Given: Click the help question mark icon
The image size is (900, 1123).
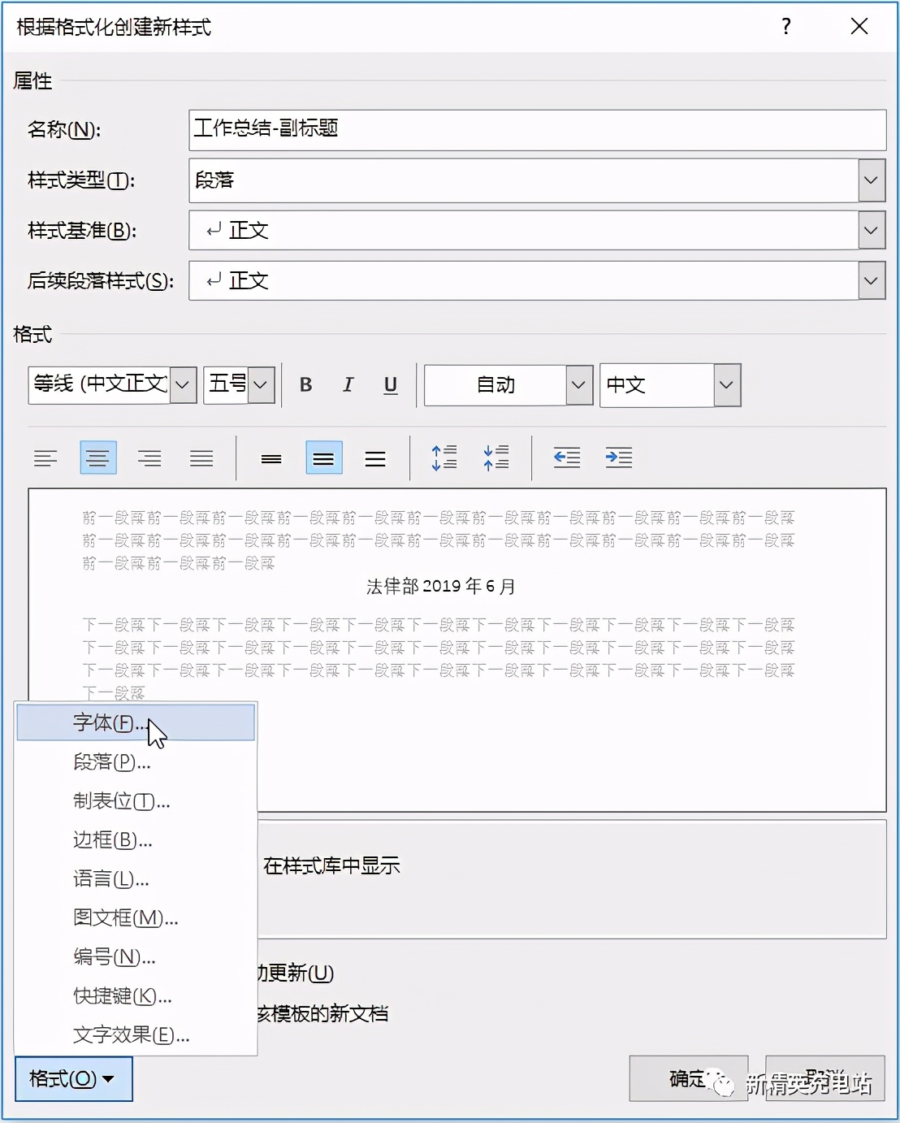Looking at the screenshot, I should pos(785,27).
